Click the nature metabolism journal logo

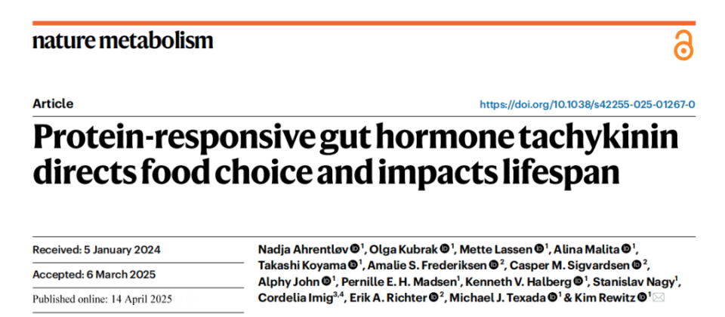pyautogui.click(x=123, y=40)
